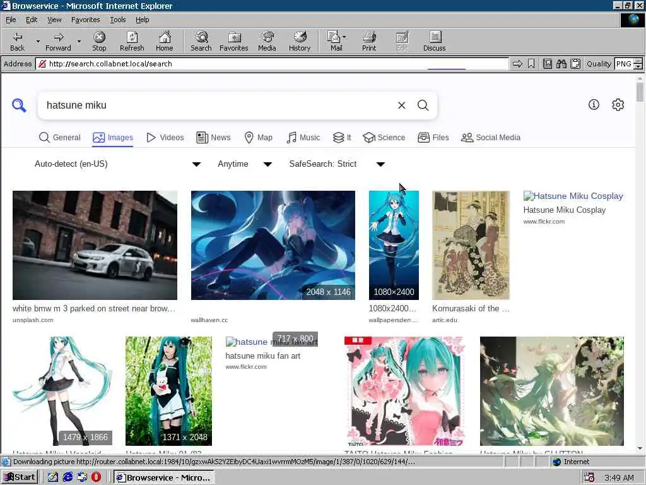
Task: Open the View menu
Action: pos(54,20)
